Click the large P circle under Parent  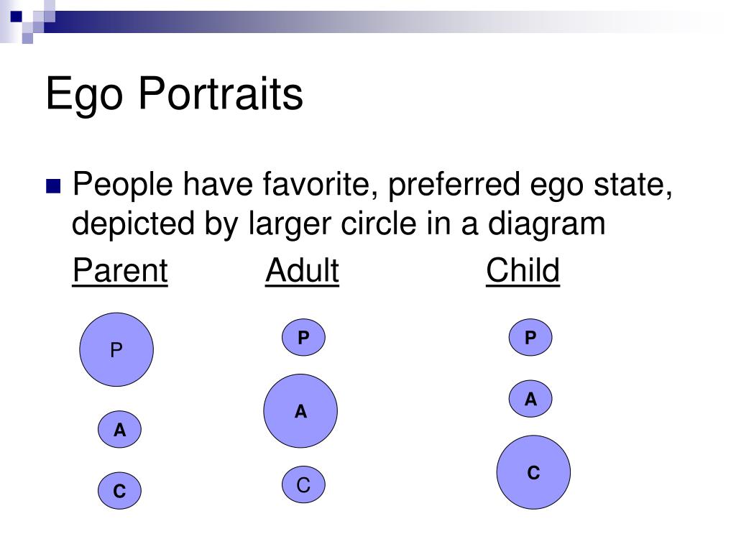[116, 350]
